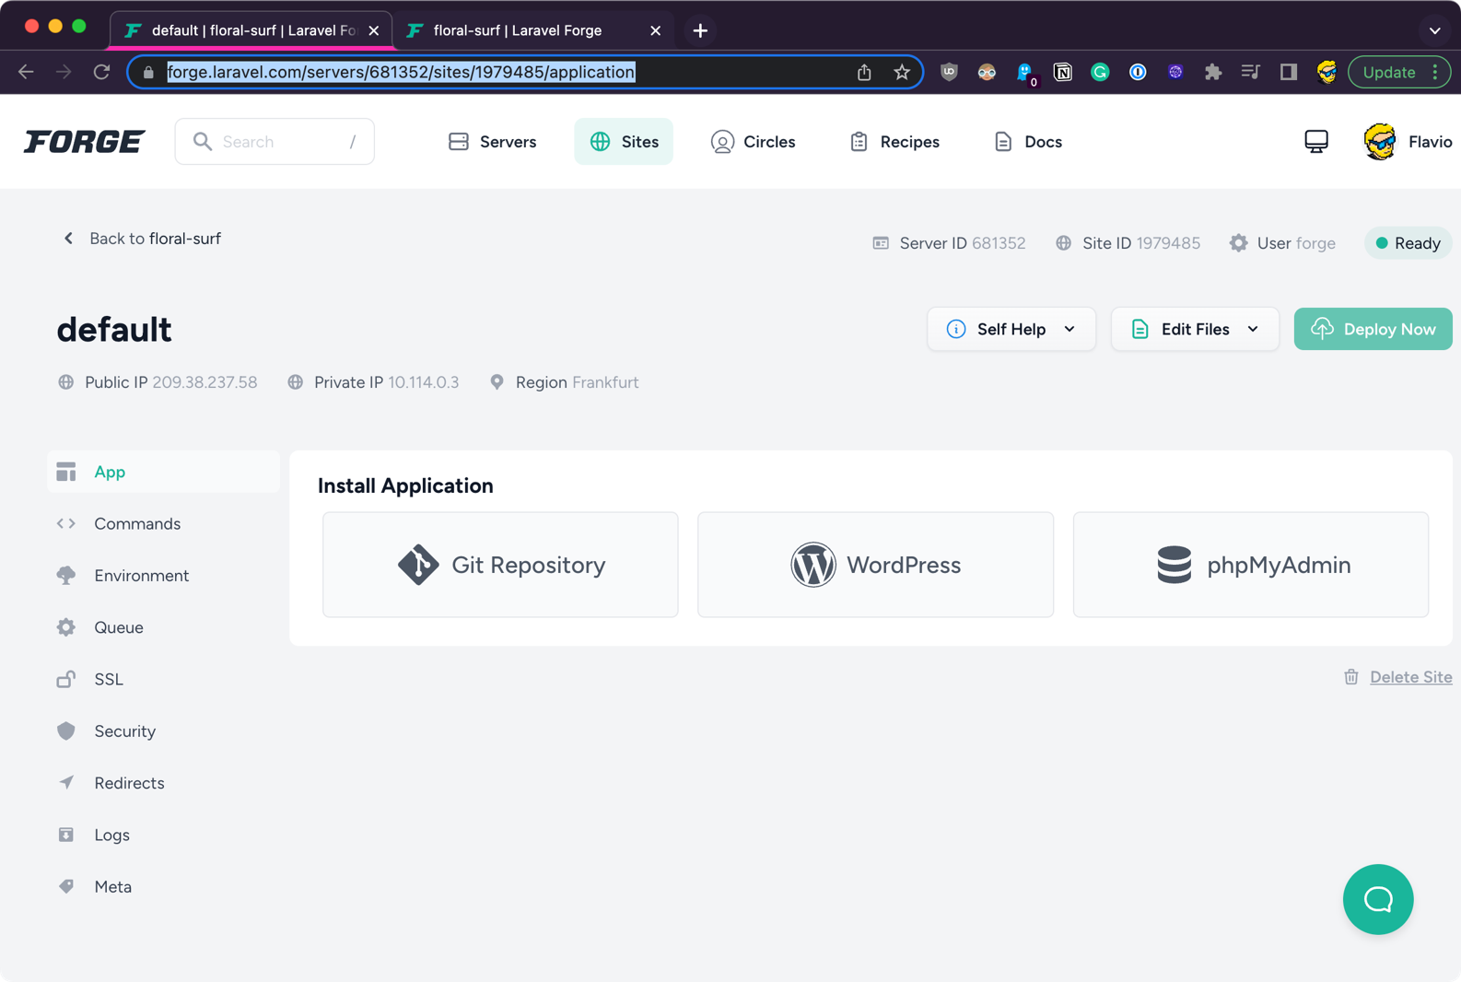This screenshot has width=1461, height=982.
Task: Click the Forge logo in the header
Action: pos(84,142)
